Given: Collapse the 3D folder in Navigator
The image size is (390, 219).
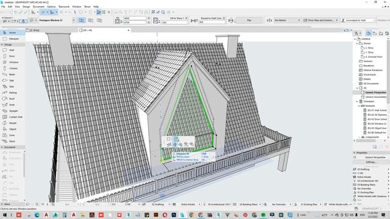Looking at the screenshot, I should coord(357,88).
